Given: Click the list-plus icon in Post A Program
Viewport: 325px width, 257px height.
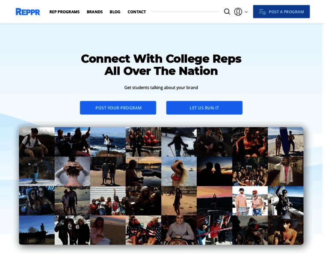Looking at the screenshot, I should (x=262, y=12).
